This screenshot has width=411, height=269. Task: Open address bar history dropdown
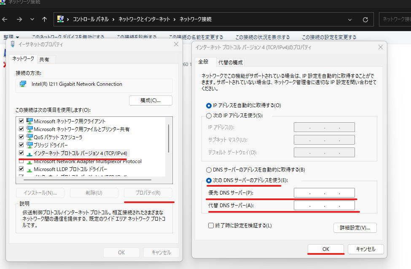(x=349, y=20)
